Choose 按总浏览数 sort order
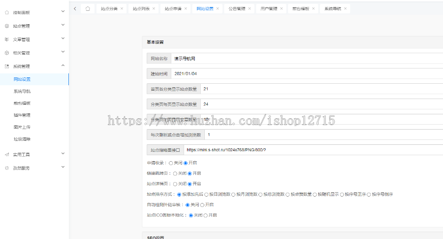Viewport: 443px width, 239px height. (x=260, y=195)
